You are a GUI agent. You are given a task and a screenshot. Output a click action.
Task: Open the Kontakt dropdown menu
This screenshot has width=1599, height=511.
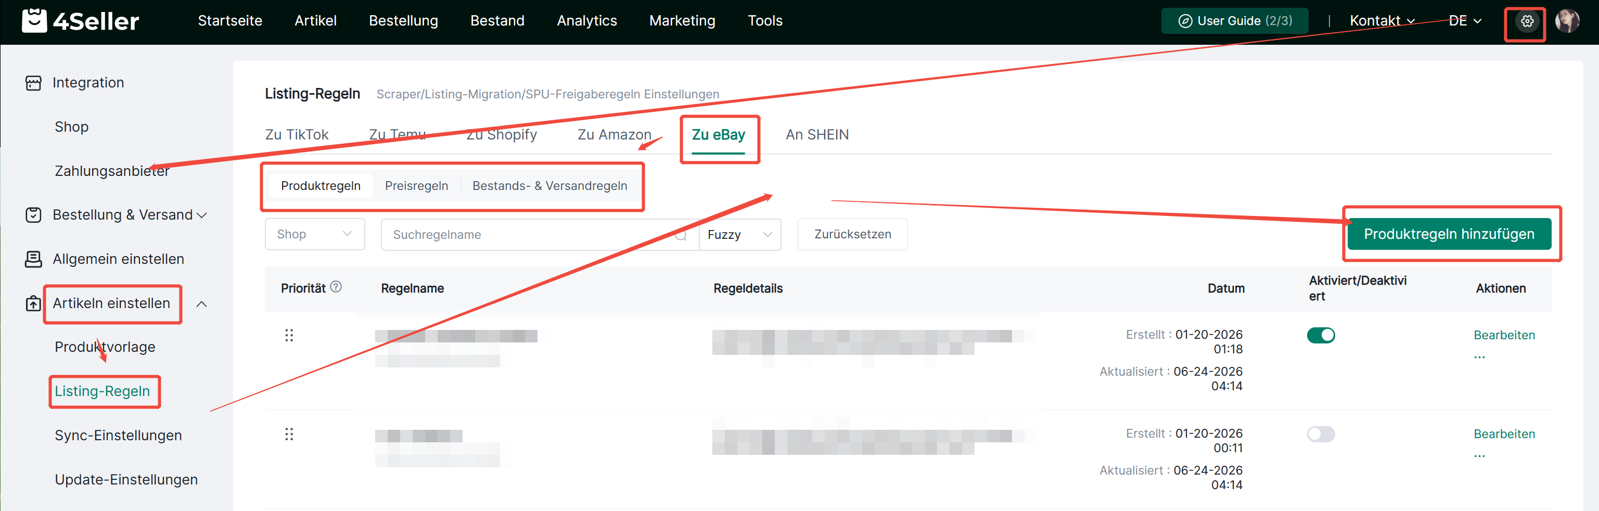point(1381,21)
